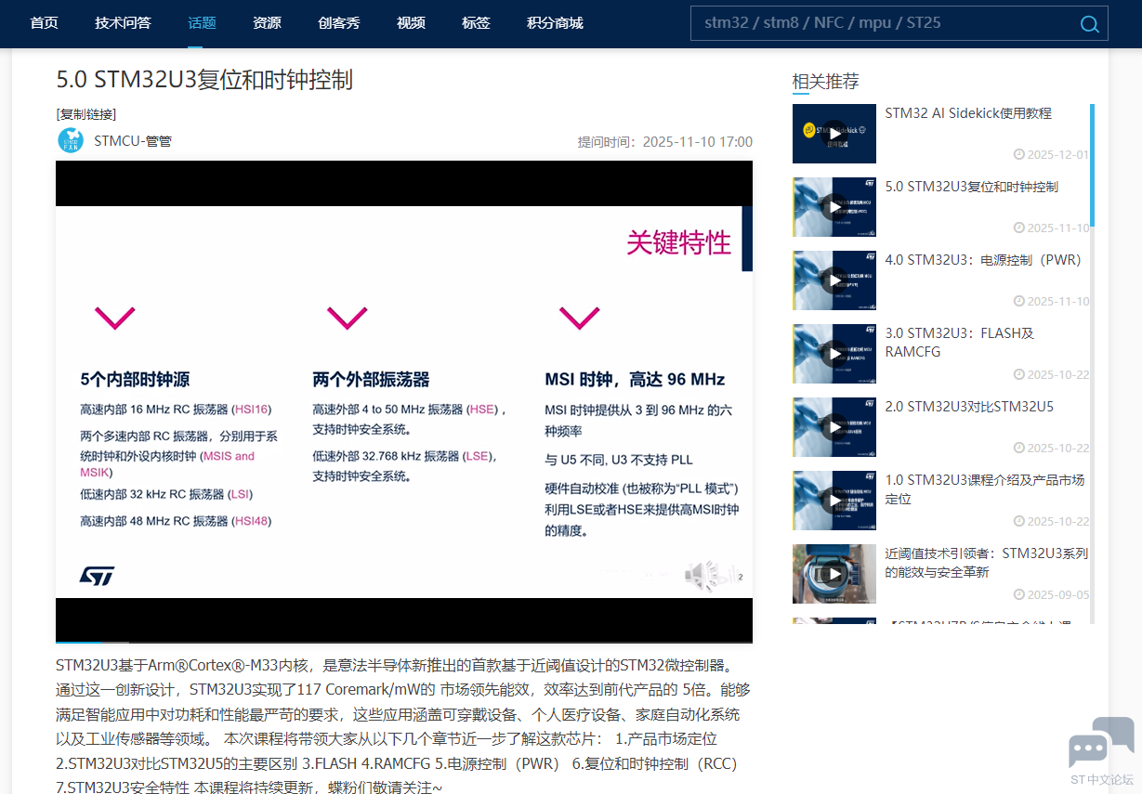
Task: Click the 2025-09-05 date entry
Action: pyautogui.click(x=1051, y=594)
